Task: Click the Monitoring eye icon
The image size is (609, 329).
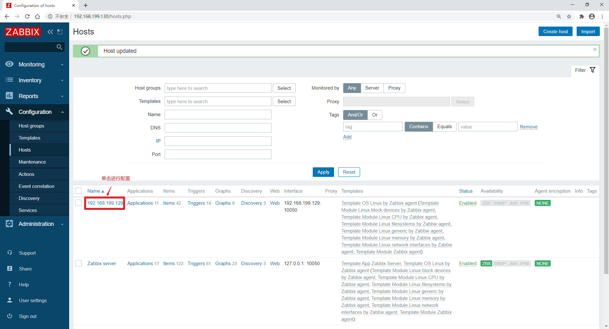Action: 10,64
